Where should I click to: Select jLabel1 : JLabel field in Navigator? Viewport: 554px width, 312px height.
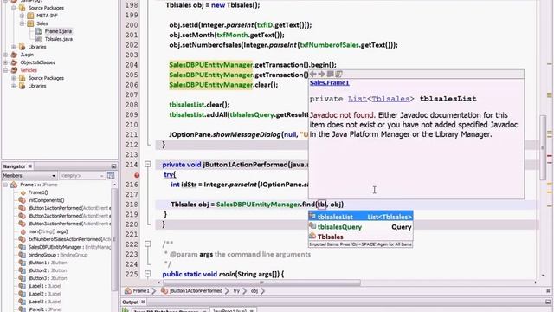(44, 286)
